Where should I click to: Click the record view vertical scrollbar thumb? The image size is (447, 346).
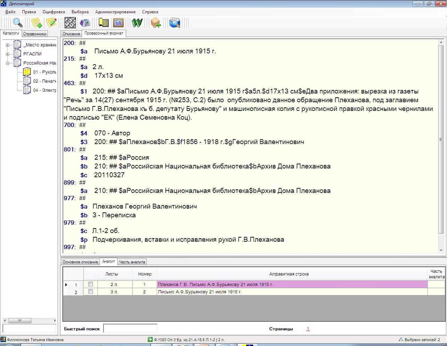[441, 139]
